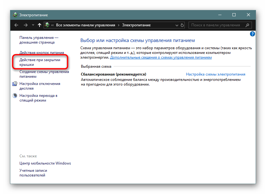266x194 pixels.
Task: Expand the breadcrumb double-chevron before 'Все элементы'
Action: 53,25
